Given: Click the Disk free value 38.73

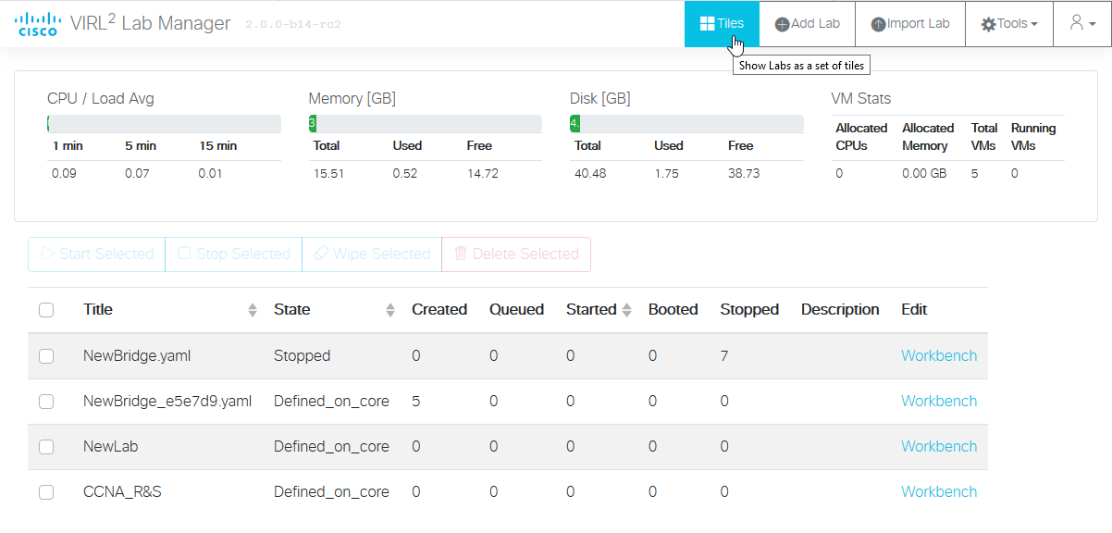Looking at the screenshot, I should coord(744,173).
